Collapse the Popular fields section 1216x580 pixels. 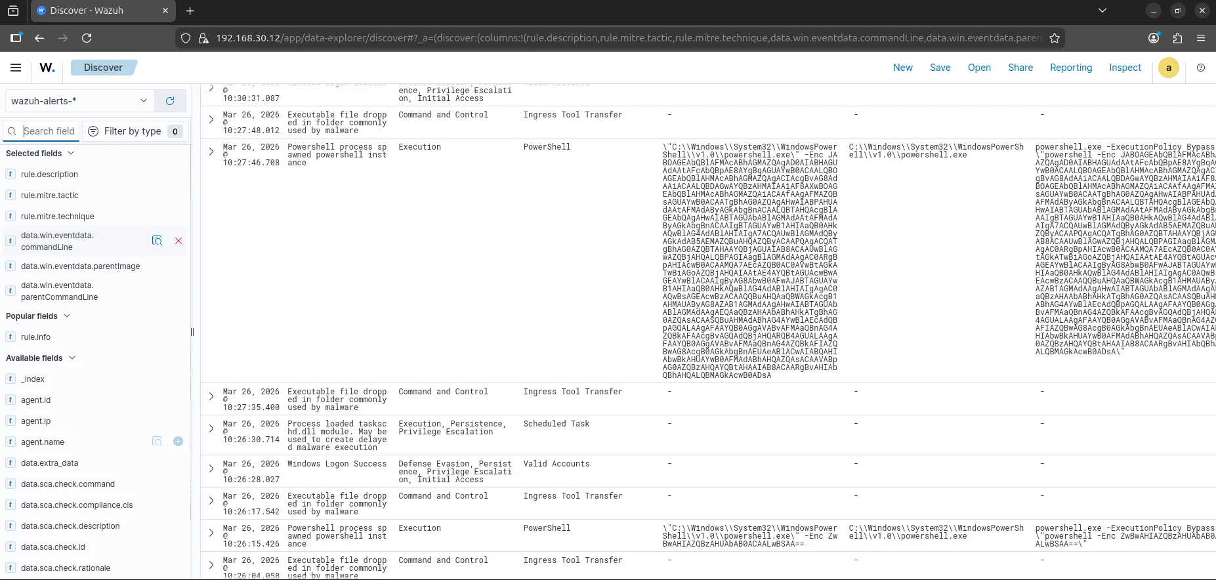coord(67,316)
